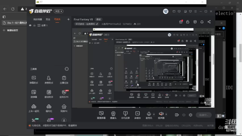Add a 摄像头 camera source

coord(113,115)
